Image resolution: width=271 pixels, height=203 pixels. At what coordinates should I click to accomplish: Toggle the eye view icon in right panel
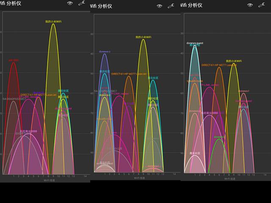[x=250, y=5]
